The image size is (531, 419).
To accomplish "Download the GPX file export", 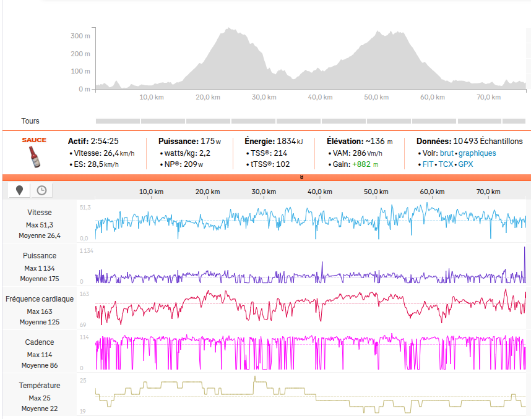I will 467,164.
